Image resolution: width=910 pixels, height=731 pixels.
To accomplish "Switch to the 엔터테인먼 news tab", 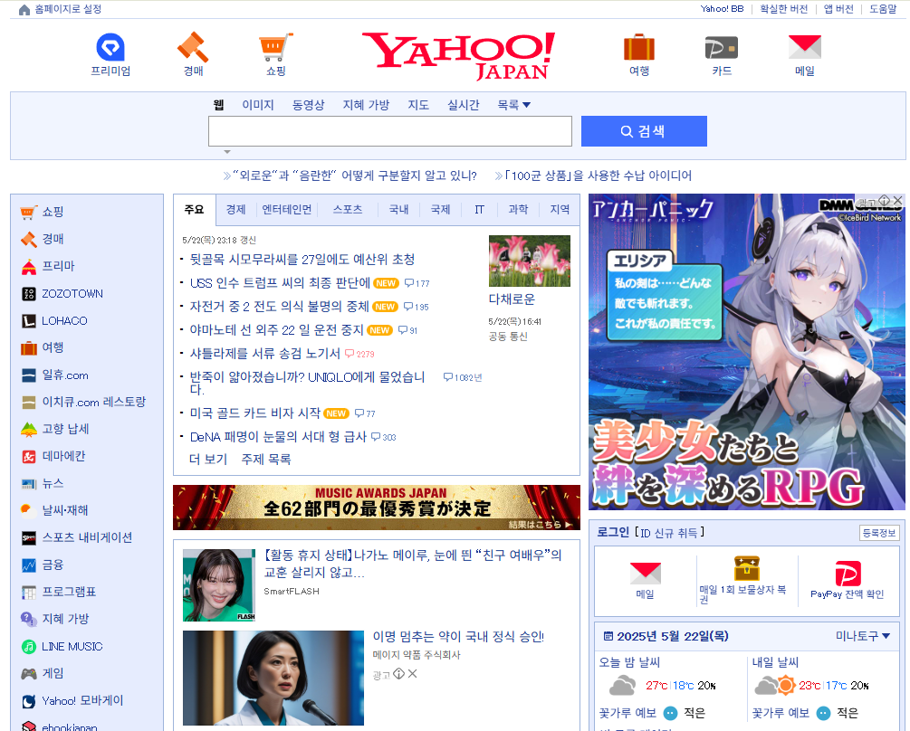I will 287,209.
